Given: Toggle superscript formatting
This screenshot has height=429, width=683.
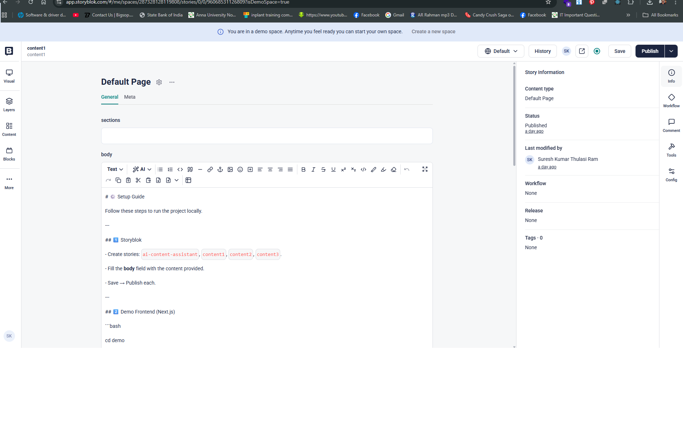Looking at the screenshot, I should point(343,169).
